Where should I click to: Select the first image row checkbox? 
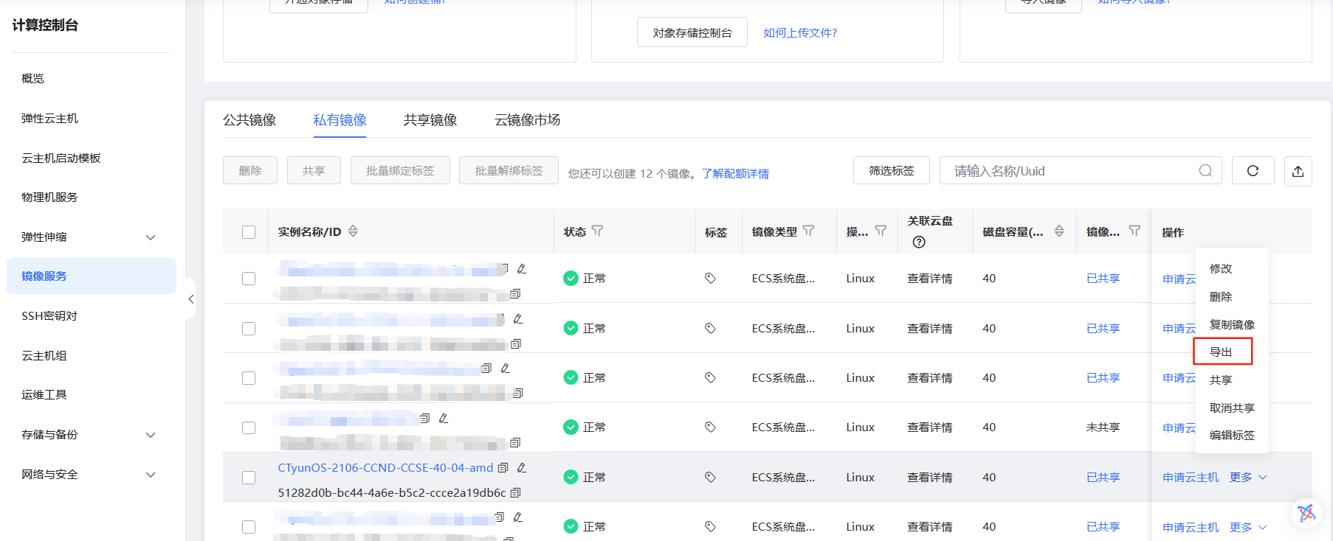click(x=249, y=279)
